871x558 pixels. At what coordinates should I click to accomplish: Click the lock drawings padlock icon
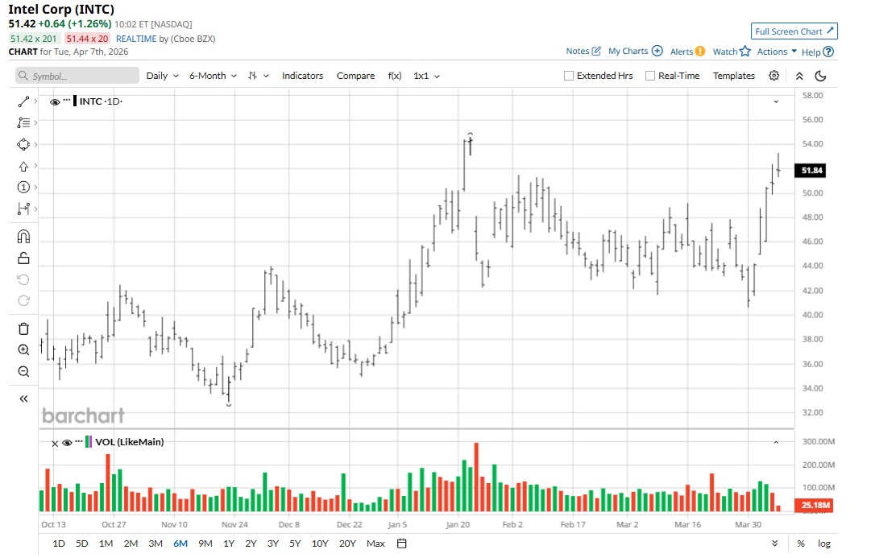coord(23,258)
